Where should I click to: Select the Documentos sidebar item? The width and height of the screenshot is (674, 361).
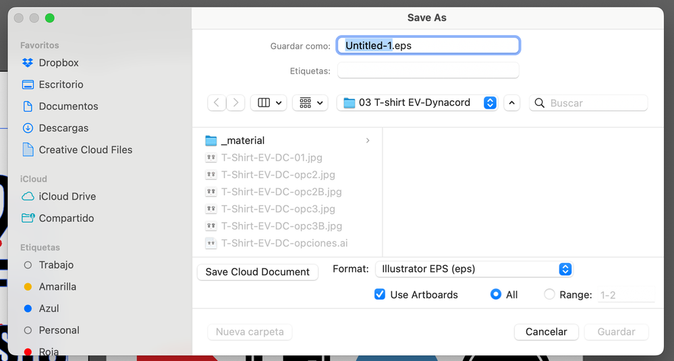[x=68, y=106]
